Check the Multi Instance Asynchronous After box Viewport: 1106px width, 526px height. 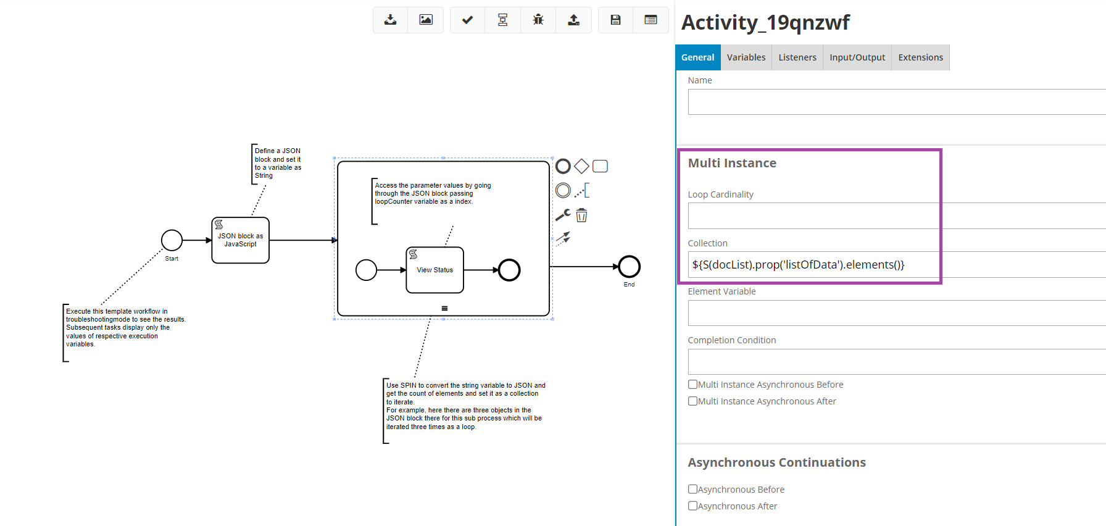(x=693, y=401)
